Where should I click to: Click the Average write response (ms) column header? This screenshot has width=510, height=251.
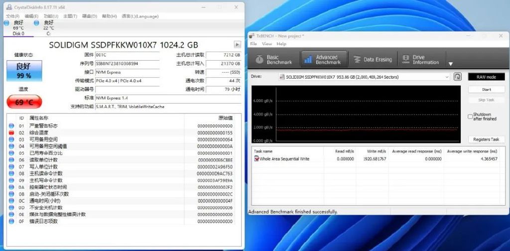click(x=472, y=151)
